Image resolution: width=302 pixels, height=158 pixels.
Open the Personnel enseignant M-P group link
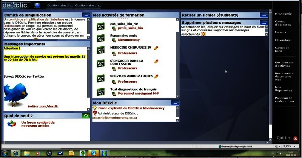(139, 94)
